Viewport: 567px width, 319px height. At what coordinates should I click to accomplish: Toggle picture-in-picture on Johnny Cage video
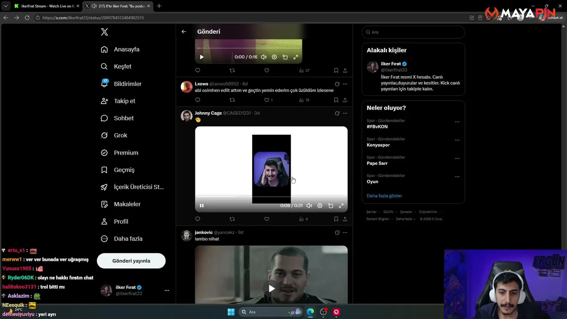pyautogui.click(x=330, y=206)
